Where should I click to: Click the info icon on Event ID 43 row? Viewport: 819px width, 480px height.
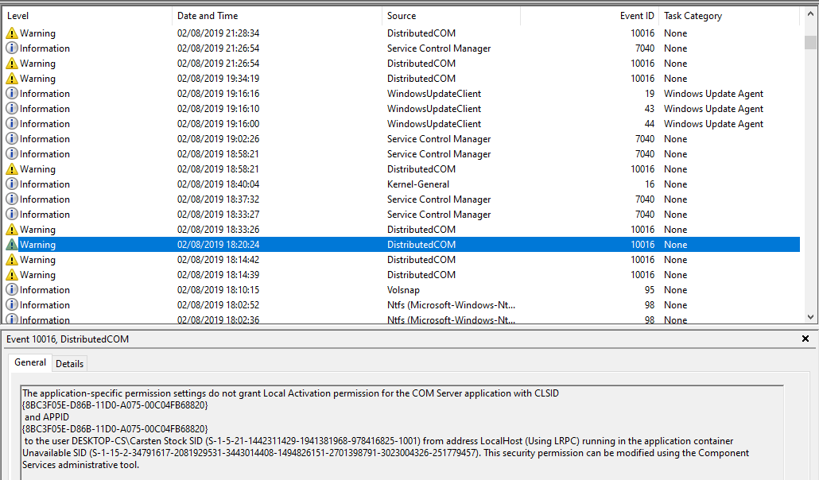coord(11,109)
